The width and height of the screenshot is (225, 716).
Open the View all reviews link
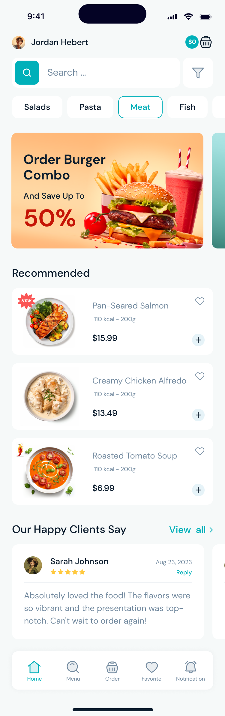[x=187, y=530]
